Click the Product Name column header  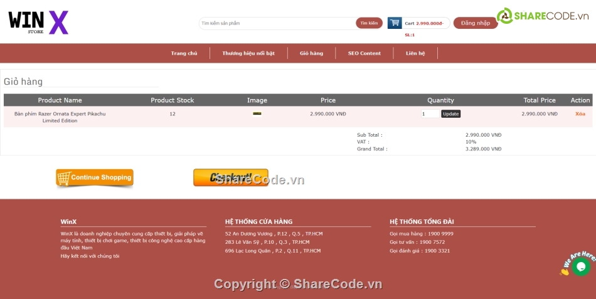point(60,100)
